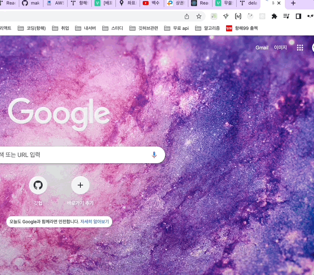Screen dimensions: 314x275
Task: Open the Extensions puzzle menu
Action: pos(274,16)
